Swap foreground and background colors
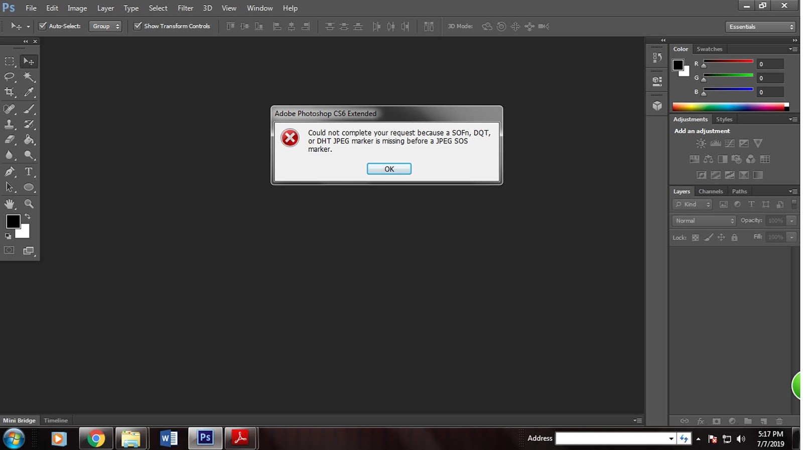The image size is (803, 450). pos(28,217)
